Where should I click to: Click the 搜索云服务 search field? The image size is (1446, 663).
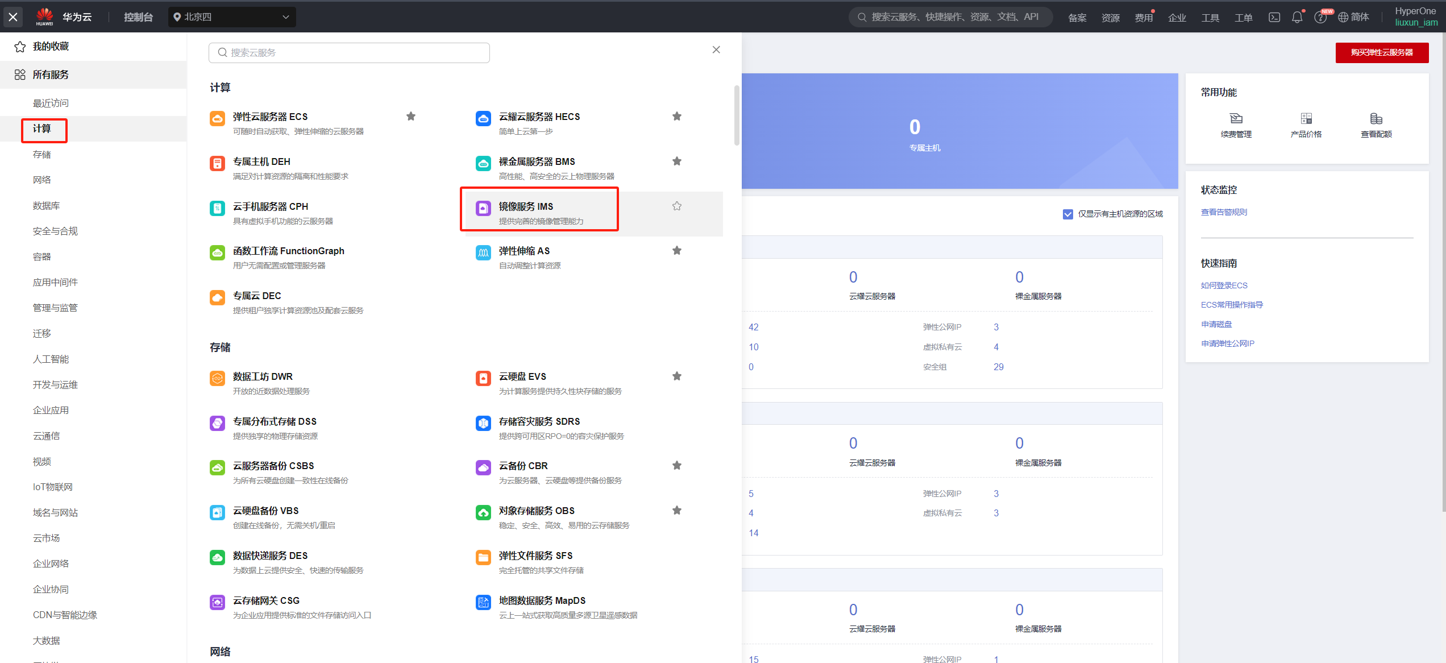click(x=349, y=52)
